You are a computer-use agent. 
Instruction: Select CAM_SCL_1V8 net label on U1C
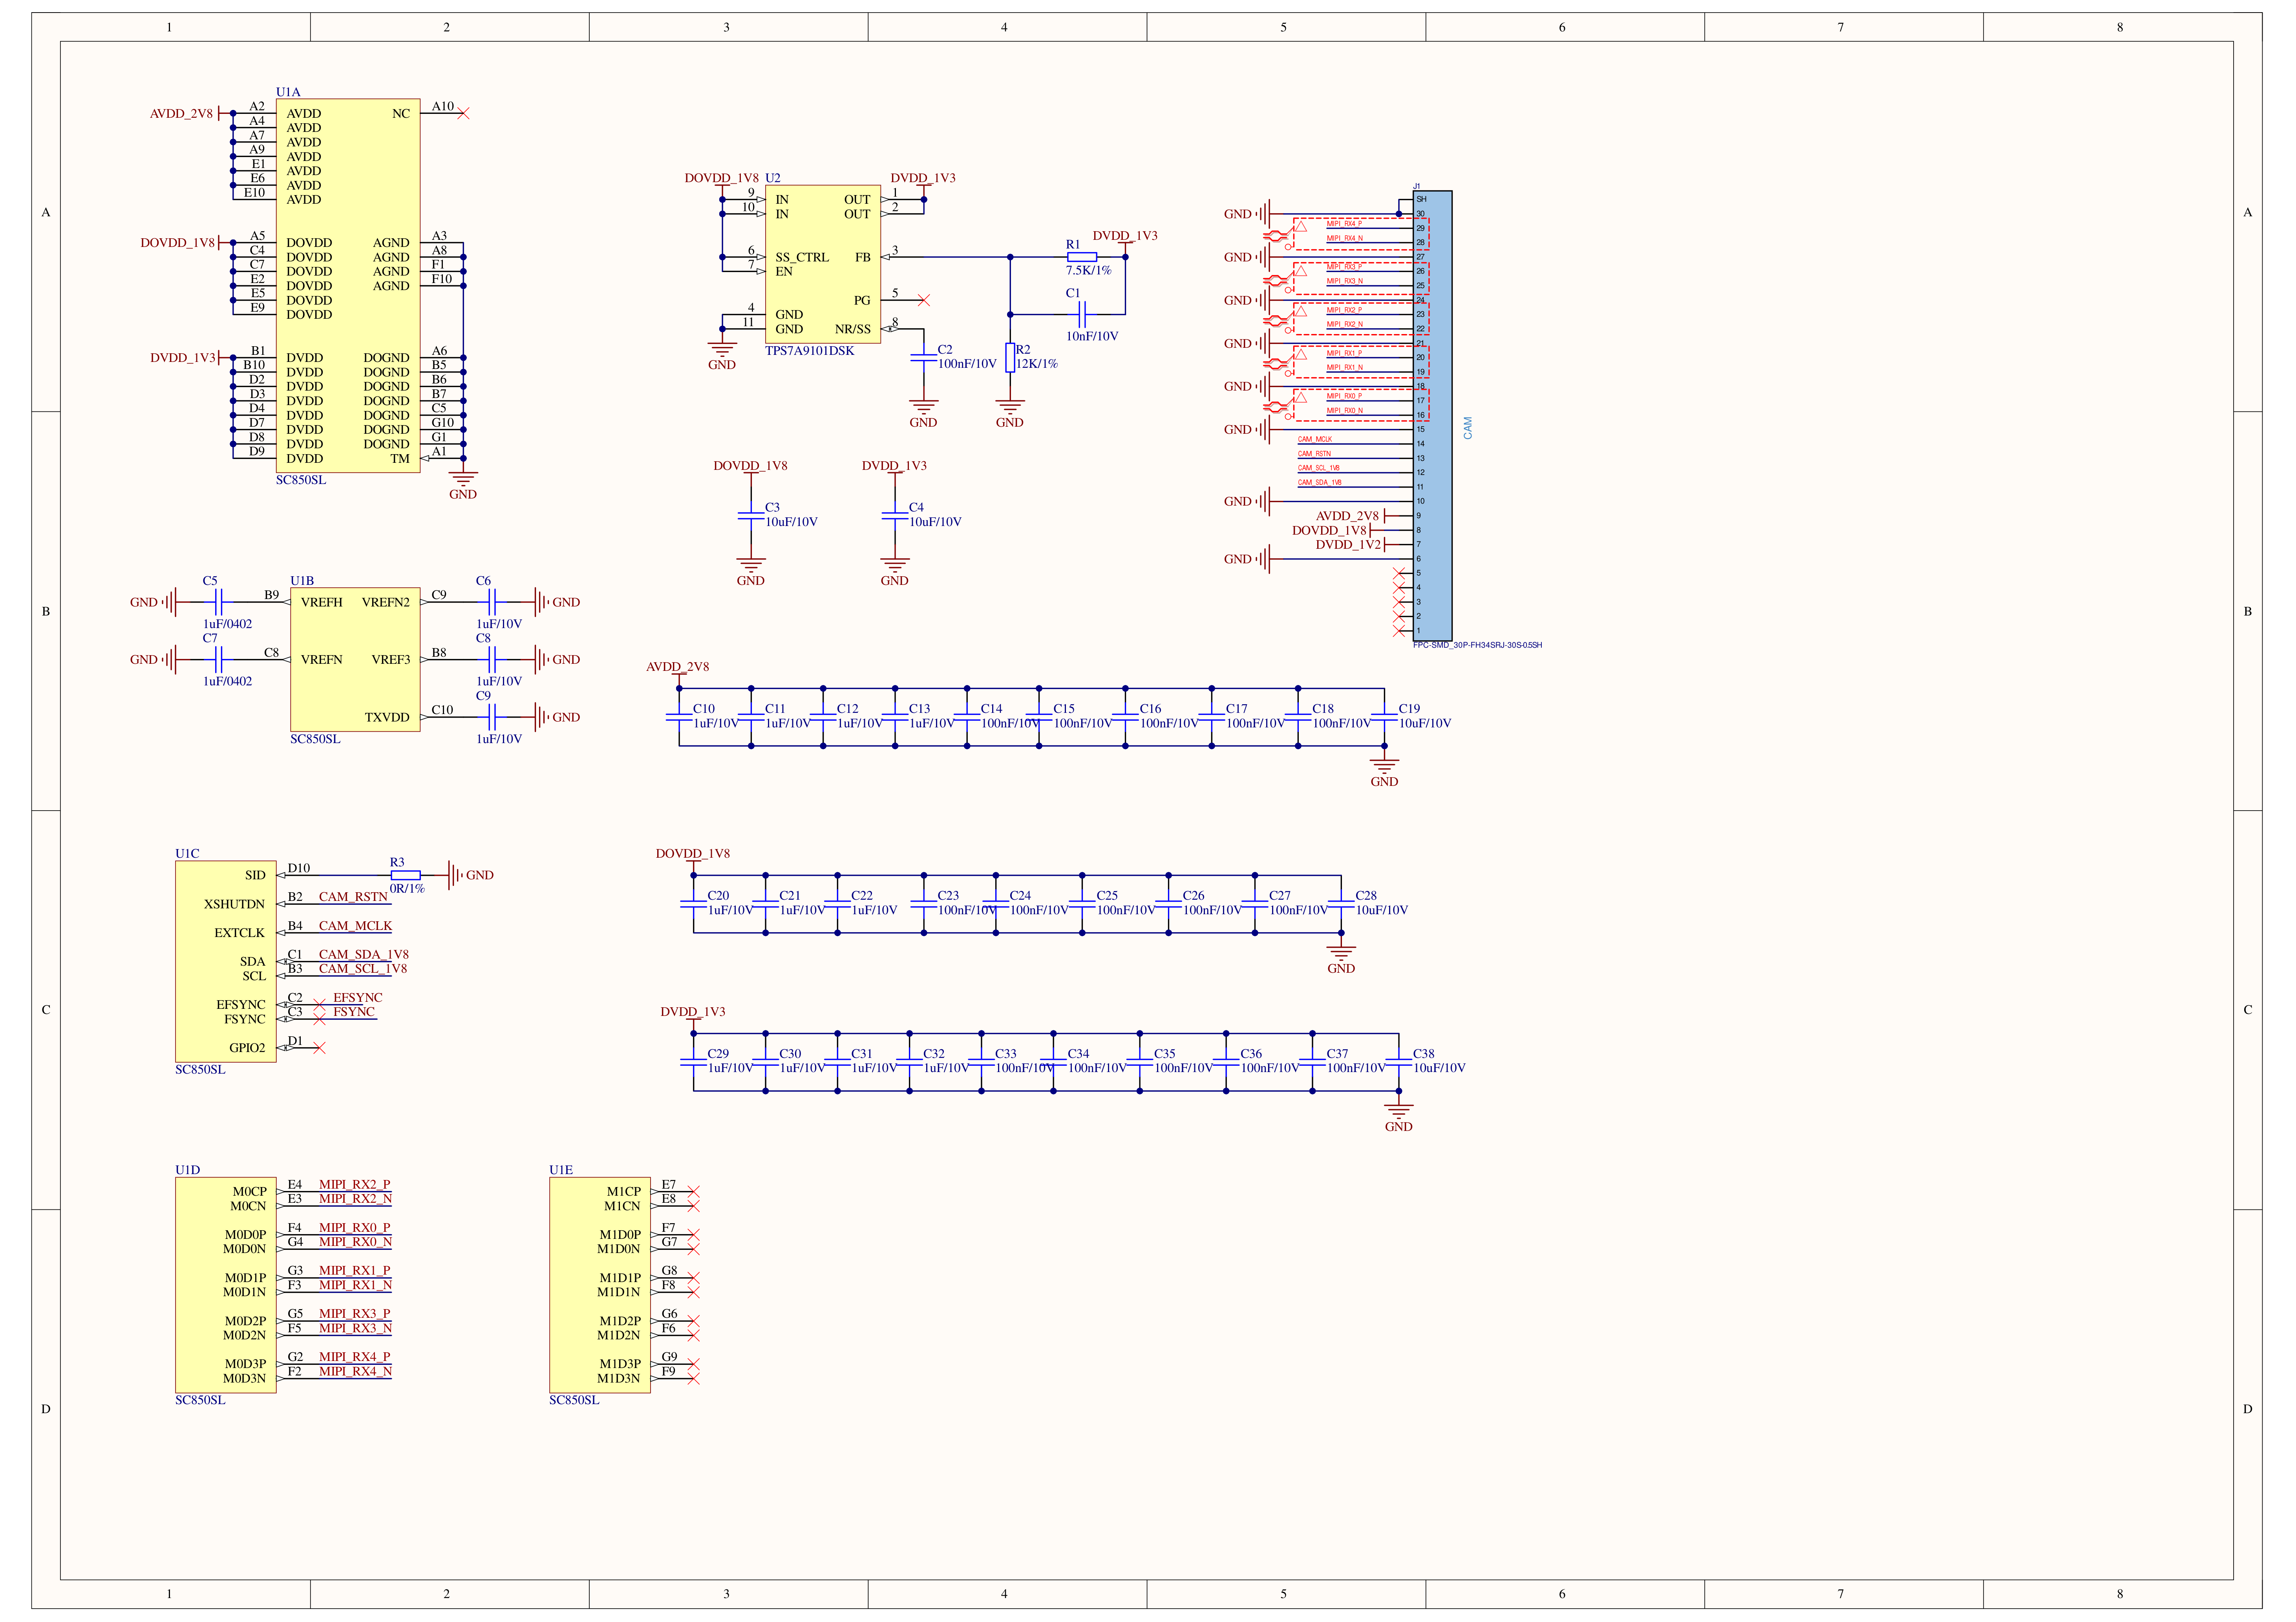click(x=363, y=969)
